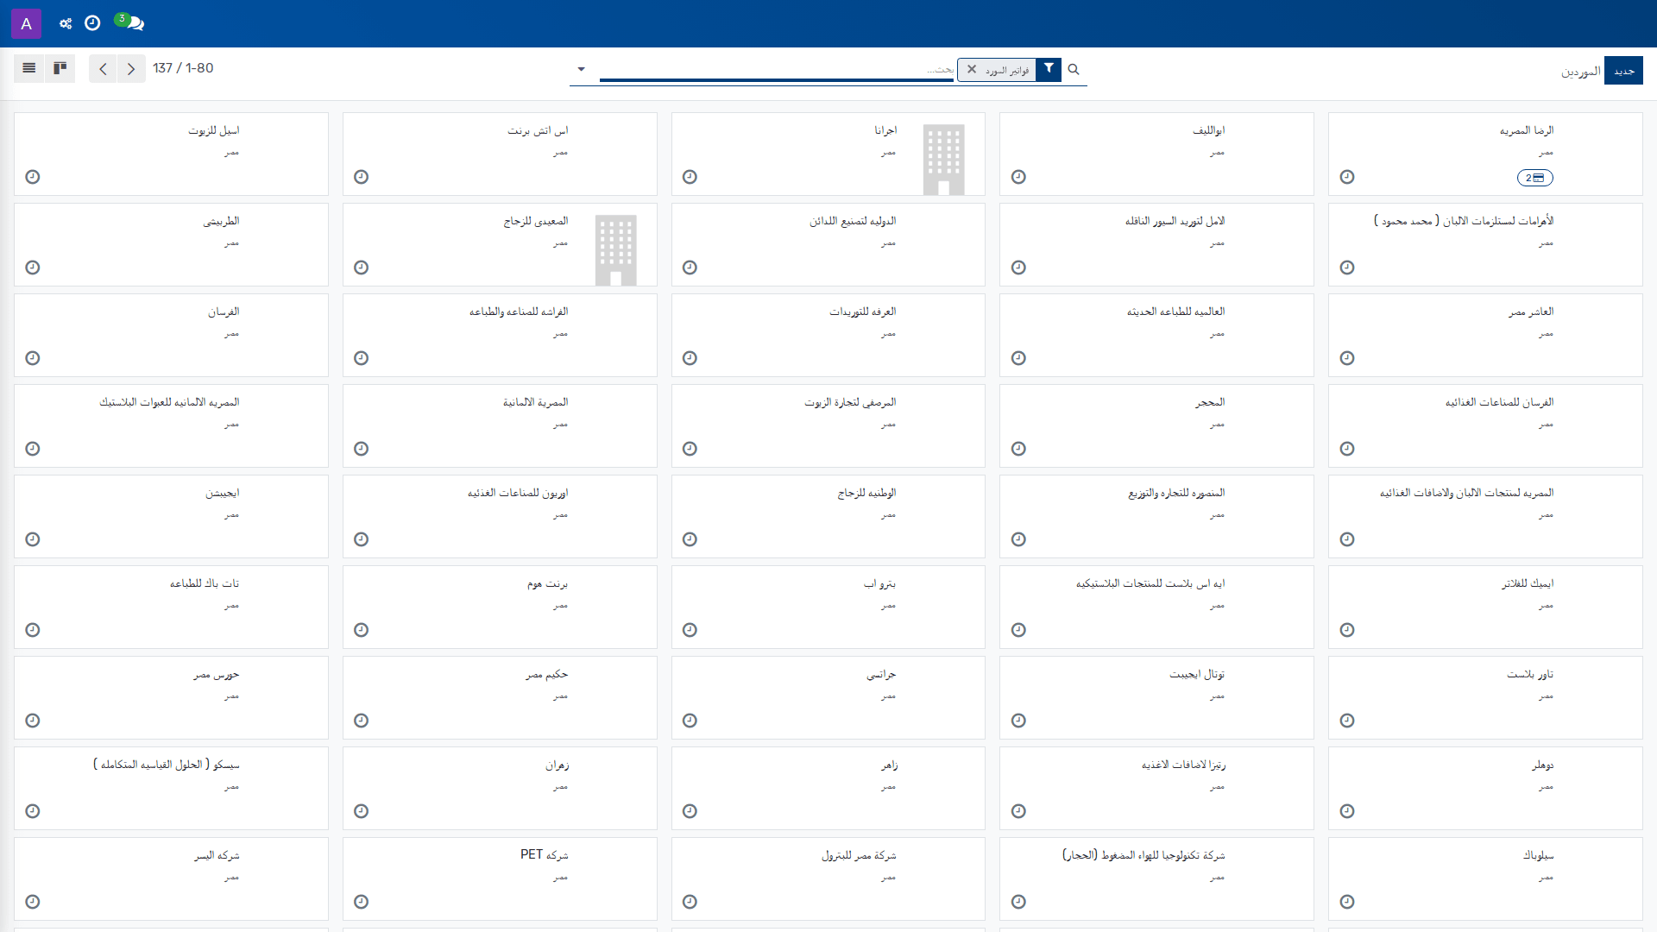Open activity clock on اس اتش برنت card
This screenshot has width=1657, height=932.
[x=361, y=177]
